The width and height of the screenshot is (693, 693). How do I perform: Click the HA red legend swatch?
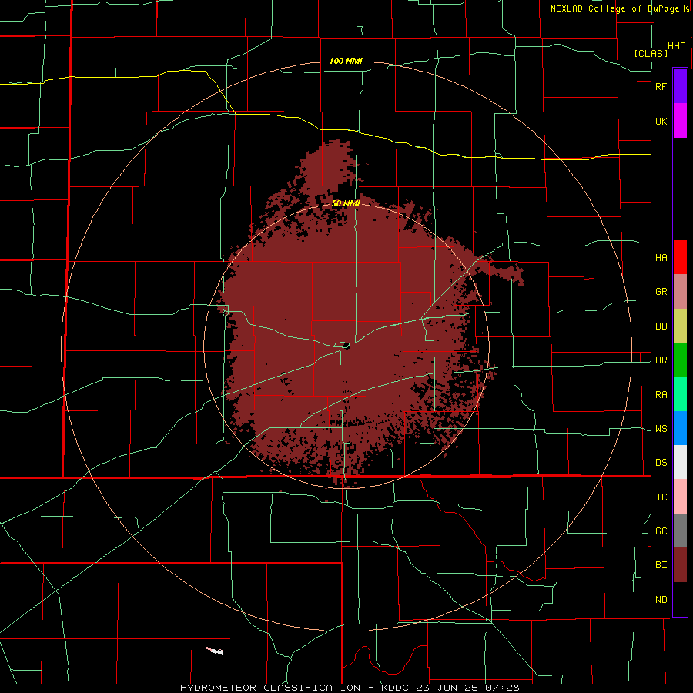point(680,257)
